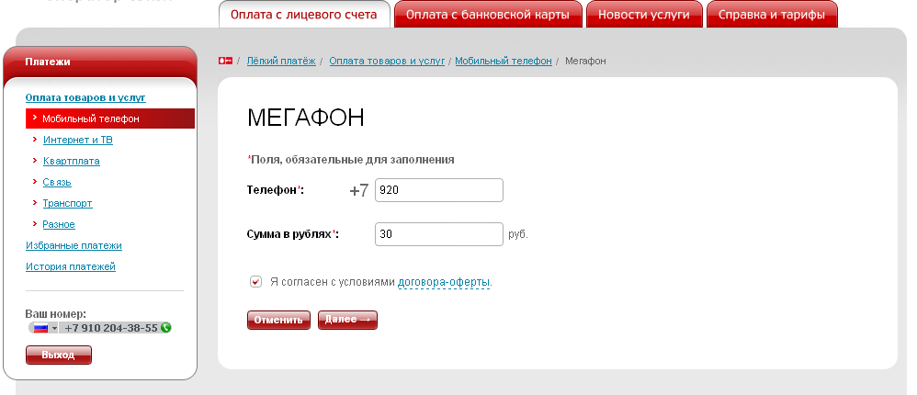This screenshot has width=917, height=395.
Task: Select Интернет и ТВ in sidebar
Action: click(x=77, y=140)
